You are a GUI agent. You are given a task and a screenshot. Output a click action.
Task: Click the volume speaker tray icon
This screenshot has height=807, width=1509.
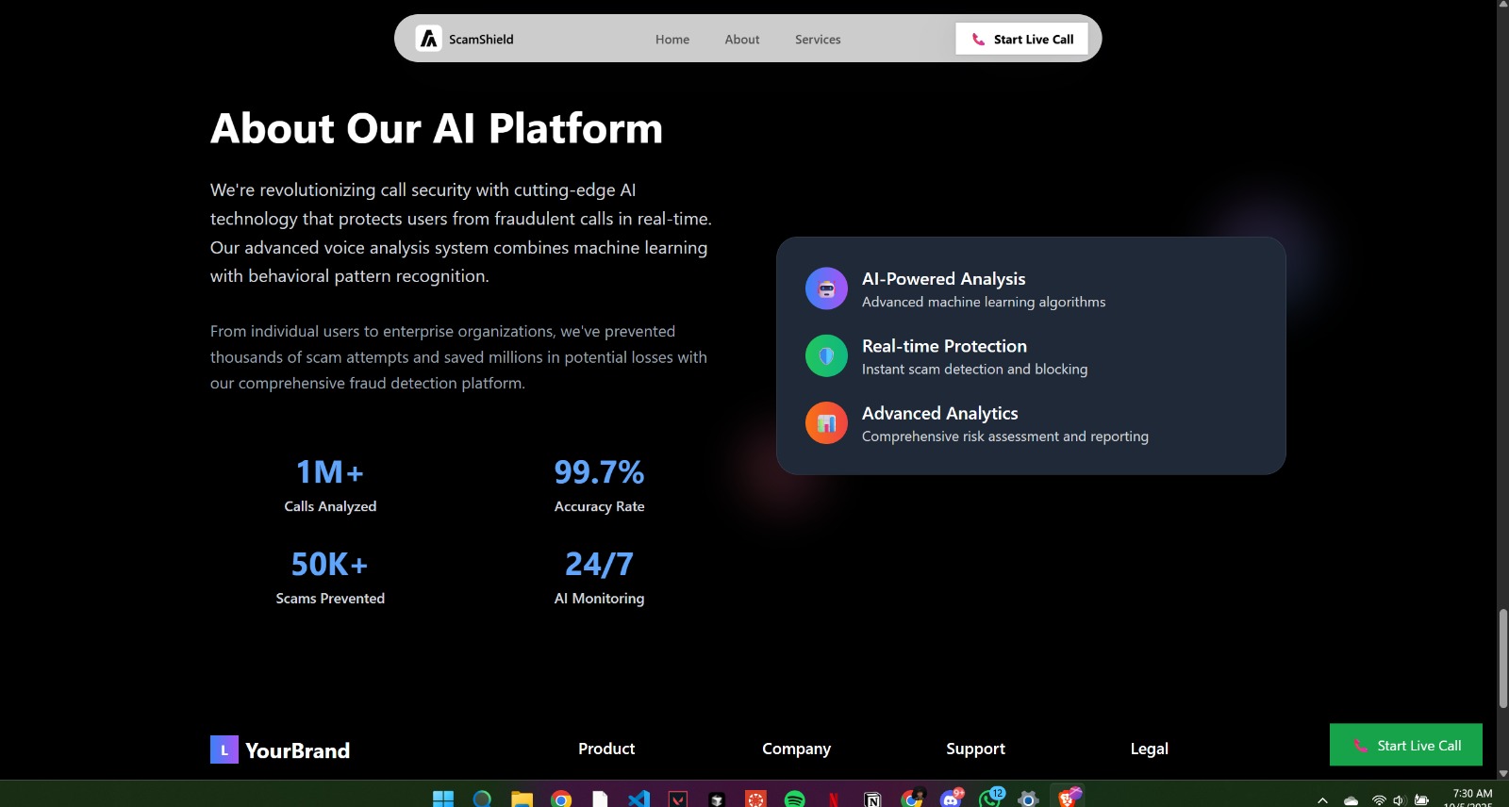[1399, 800]
